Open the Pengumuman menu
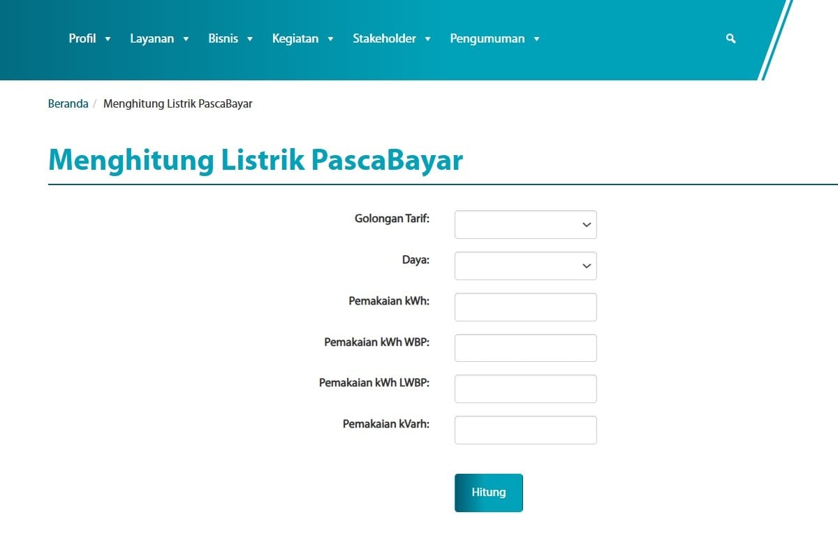The width and height of the screenshot is (838, 559). pyautogui.click(x=494, y=38)
